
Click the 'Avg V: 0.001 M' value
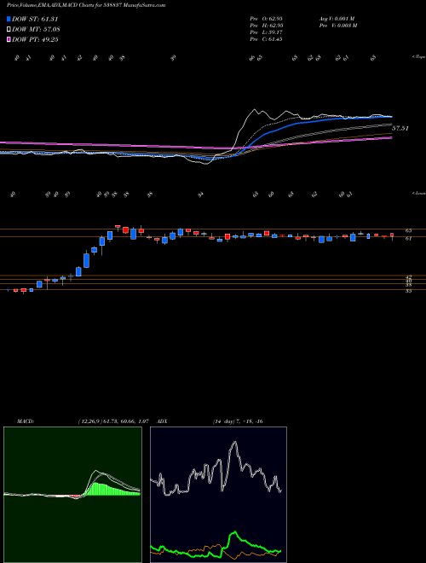338,19
